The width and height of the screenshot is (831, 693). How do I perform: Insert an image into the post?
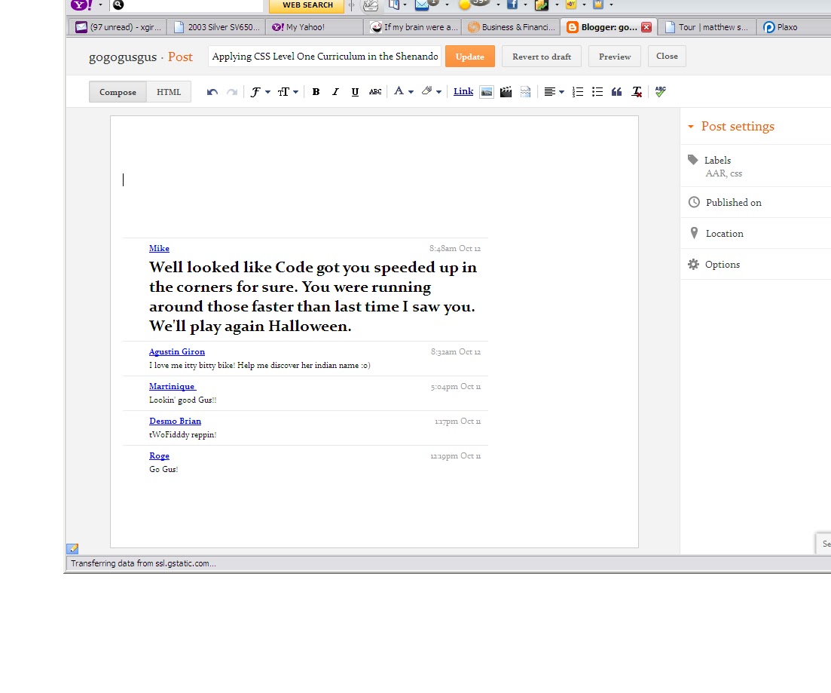pyautogui.click(x=487, y=92)
